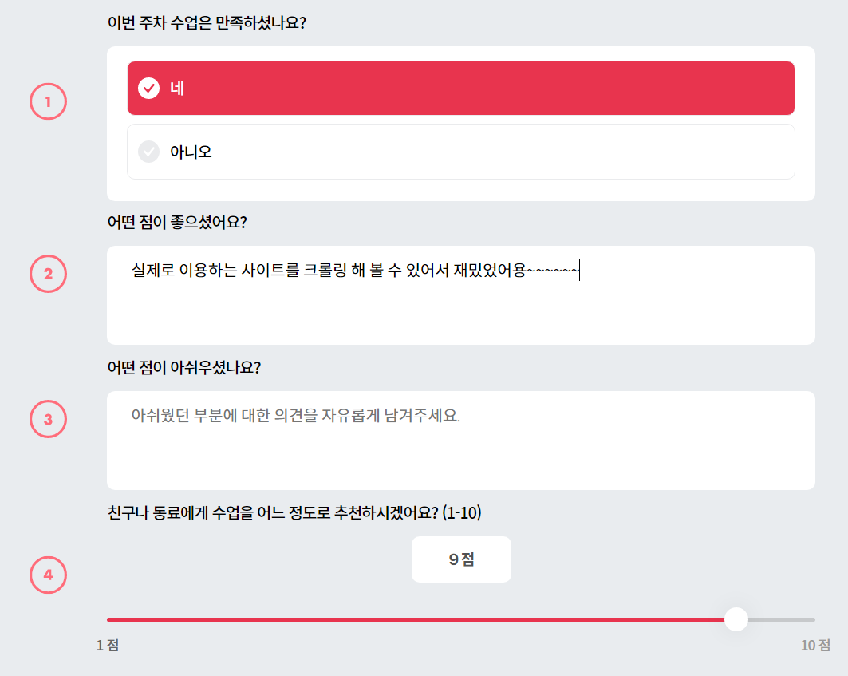The height and width of the screenshot is (676, 848).
Task: Click the white checkmark icon next to 네
Action: pos(148,89)
